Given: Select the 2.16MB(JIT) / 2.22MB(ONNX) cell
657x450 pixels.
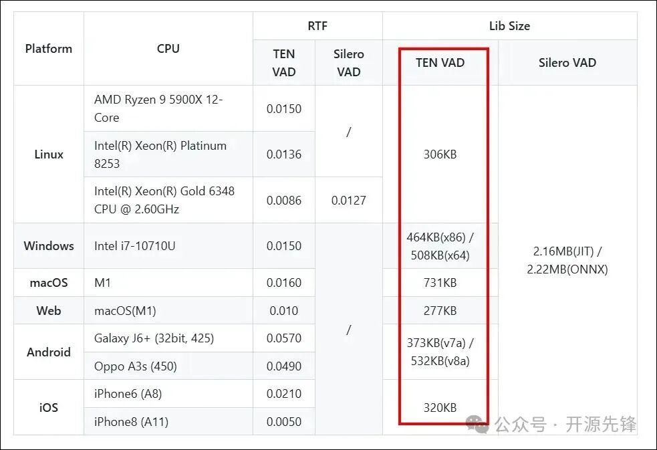Looking at the screenshot, I should [567, 260].
